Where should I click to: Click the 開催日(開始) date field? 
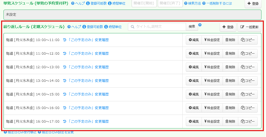144,3
